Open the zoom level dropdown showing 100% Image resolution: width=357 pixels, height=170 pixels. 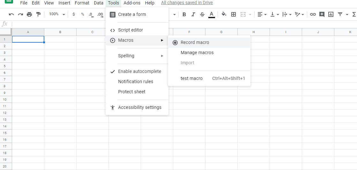pos(57,14)
